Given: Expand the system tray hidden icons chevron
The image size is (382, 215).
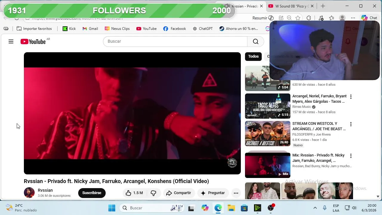Looking at the screenshot, I should click(315, 208).
